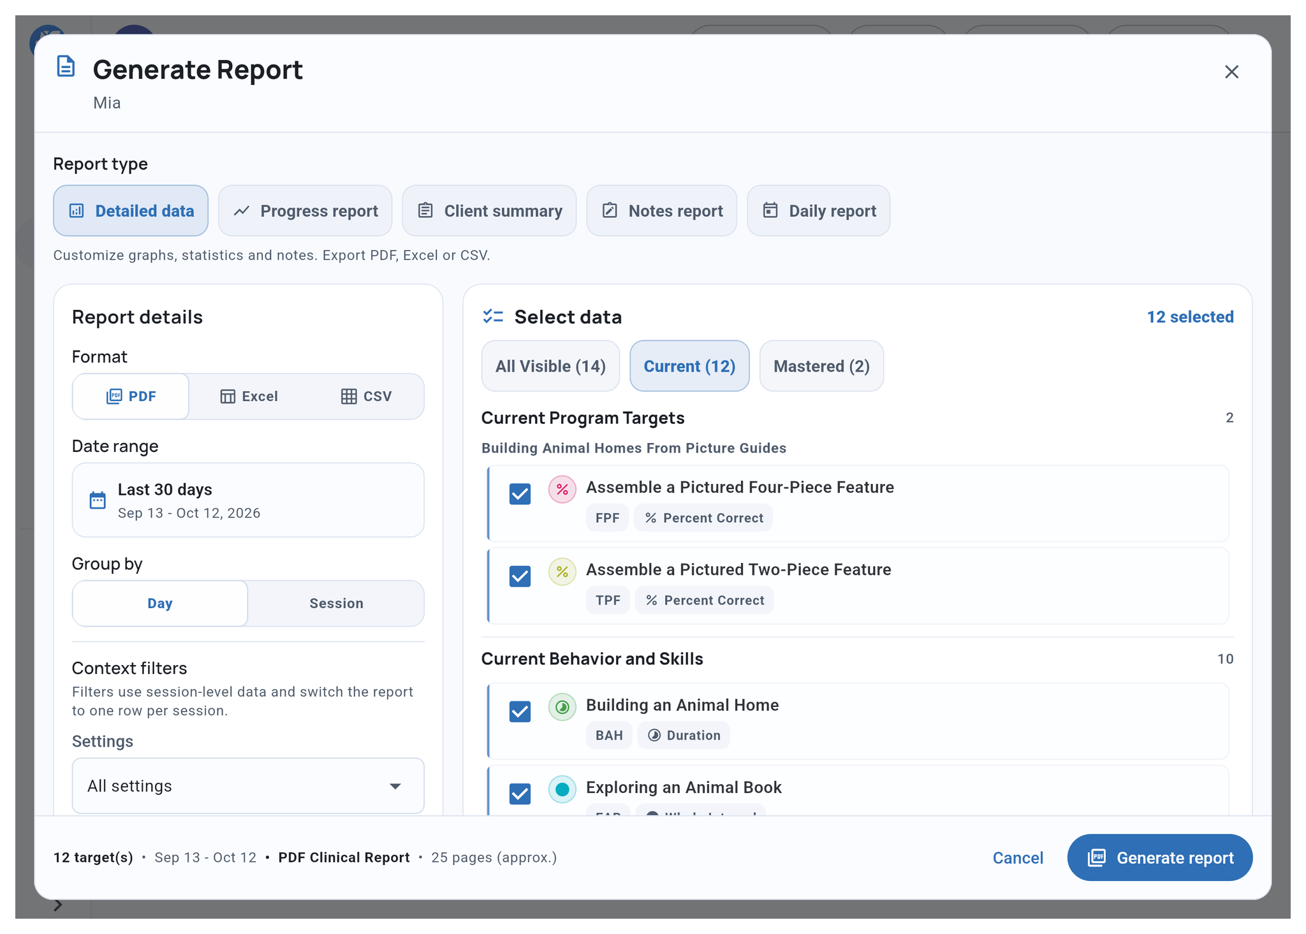Screen dimensions: 1306x934
Task: Switch to Notes report type
Action: [x=662, y=211]
